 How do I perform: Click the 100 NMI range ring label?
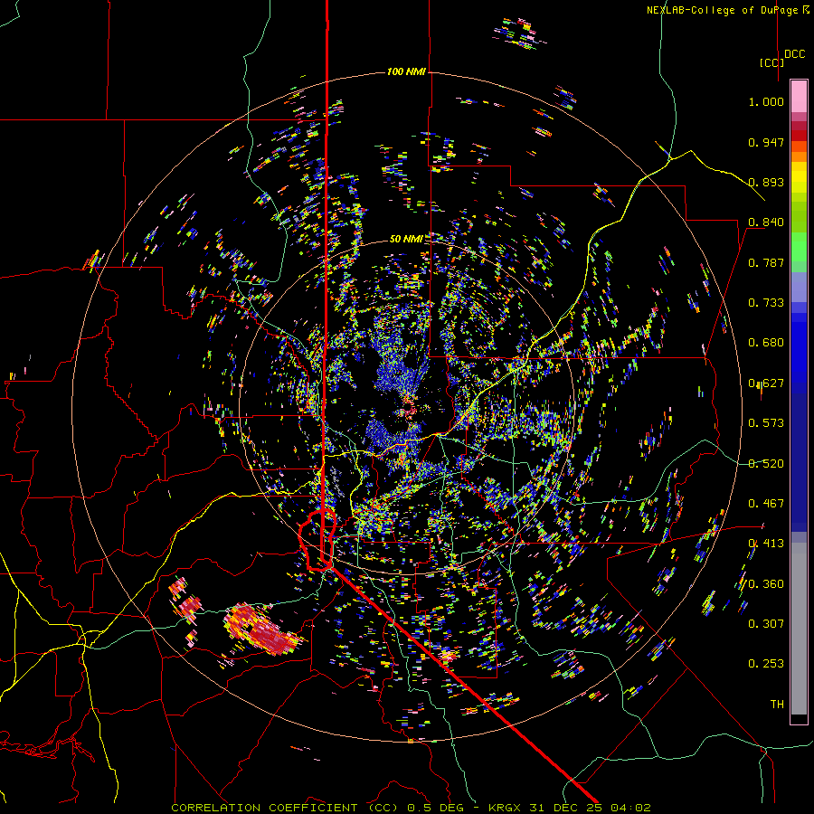(406, 71)
